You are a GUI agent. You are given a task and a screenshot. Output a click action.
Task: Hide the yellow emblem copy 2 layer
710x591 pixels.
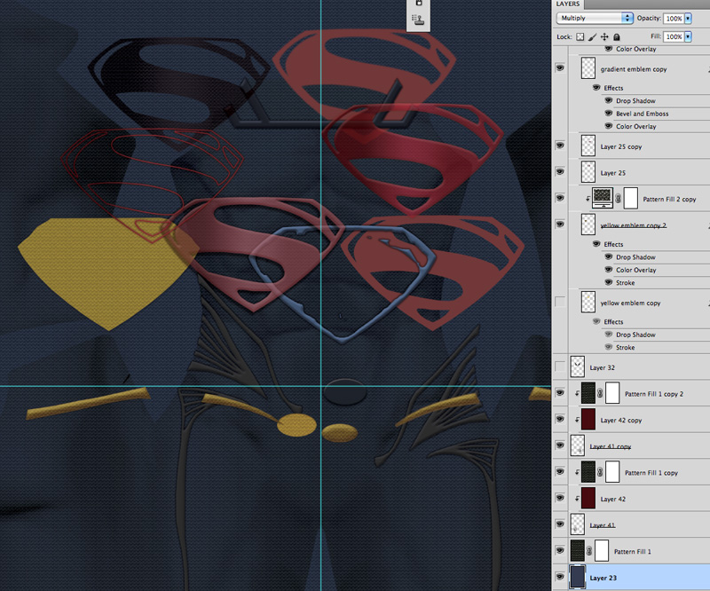pos(560,225)
